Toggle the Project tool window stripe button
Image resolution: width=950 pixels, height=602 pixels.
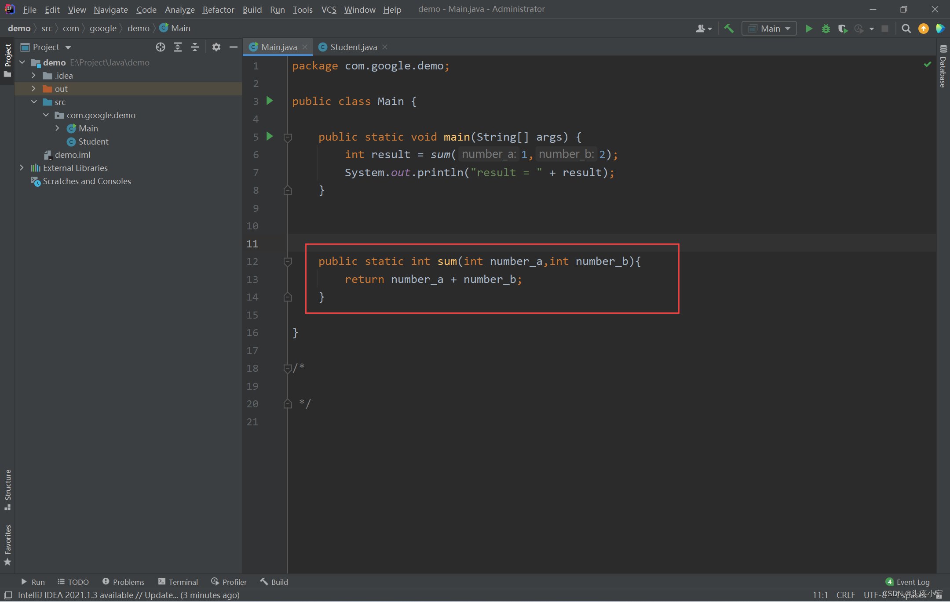(7, 60)
